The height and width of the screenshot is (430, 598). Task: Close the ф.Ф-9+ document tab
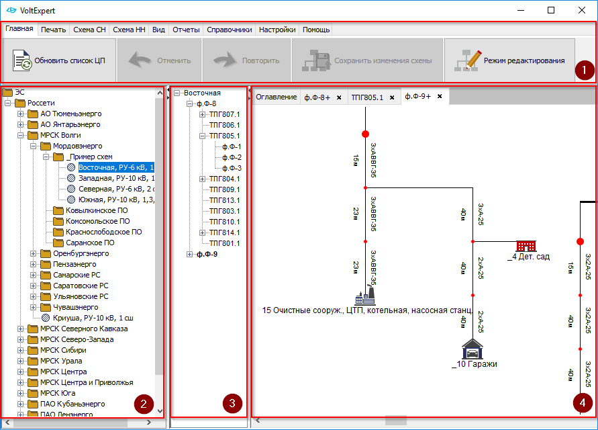(x=440, y=96)
